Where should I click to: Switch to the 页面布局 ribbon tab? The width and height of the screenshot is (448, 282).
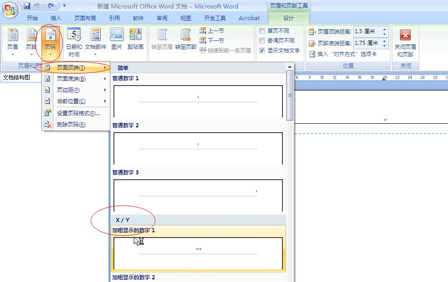click(85, 18)
